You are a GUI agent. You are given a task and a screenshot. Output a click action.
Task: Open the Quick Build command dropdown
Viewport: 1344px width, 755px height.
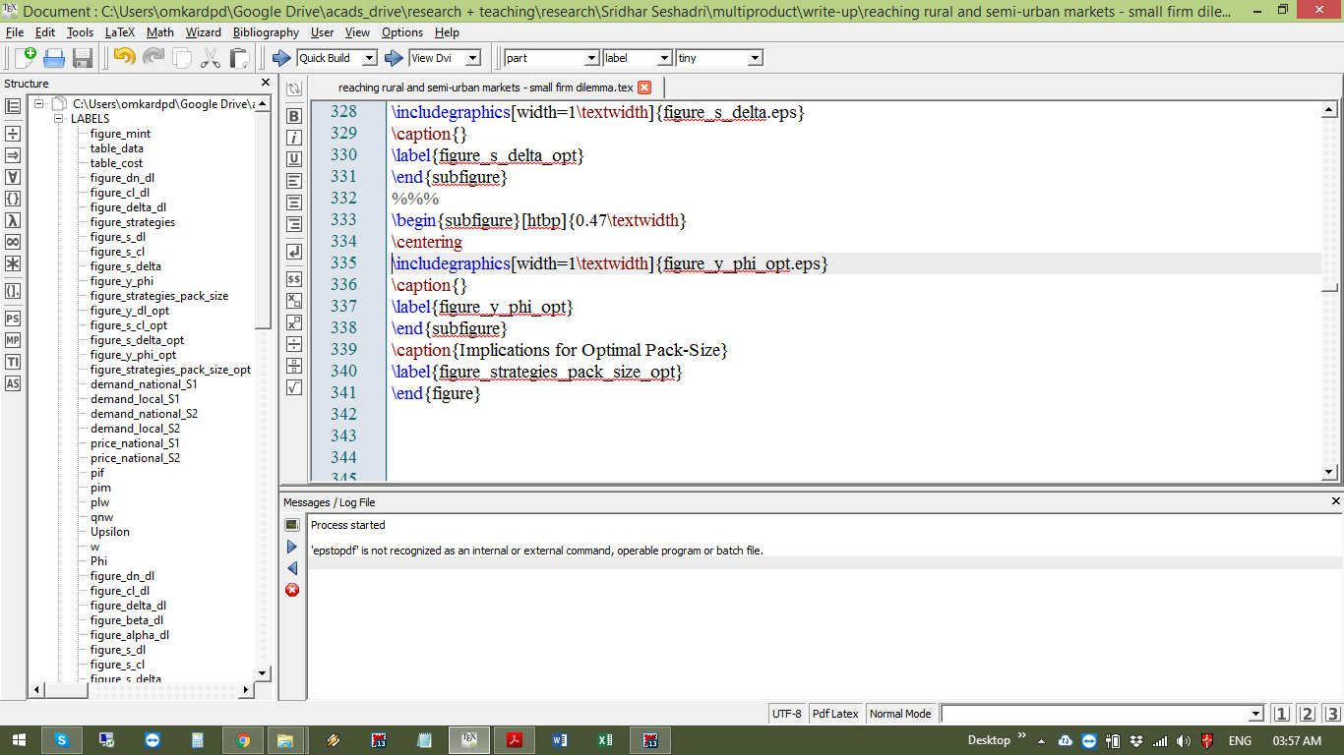(x=369, y=58)
